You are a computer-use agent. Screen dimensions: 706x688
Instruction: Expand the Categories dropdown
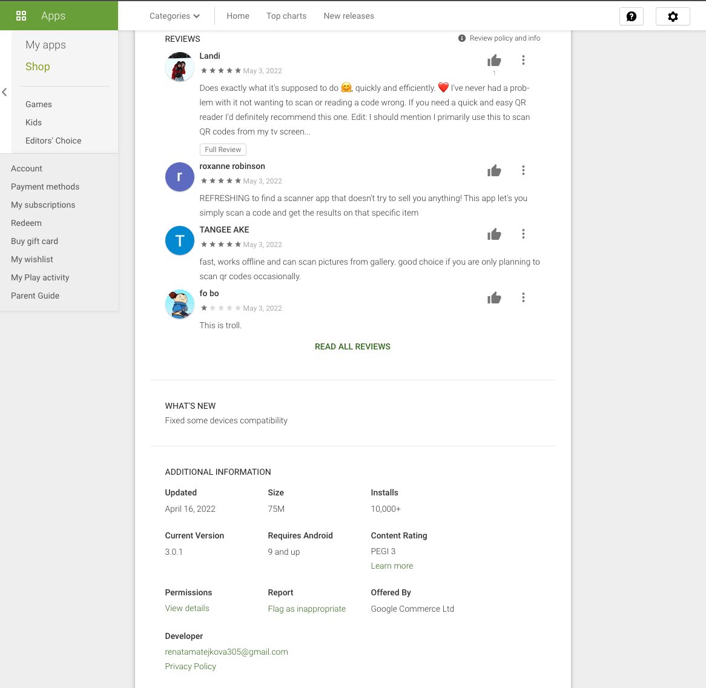175,16
